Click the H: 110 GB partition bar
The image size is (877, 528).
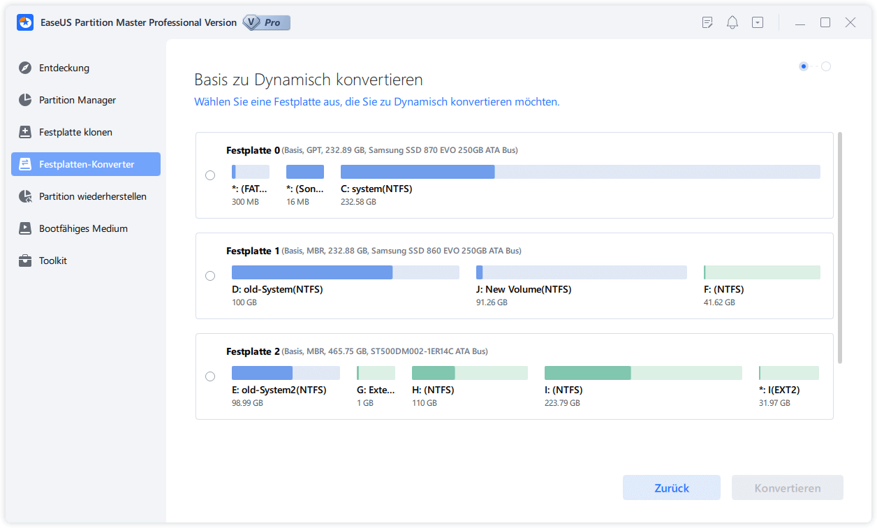tap(470, 373)
